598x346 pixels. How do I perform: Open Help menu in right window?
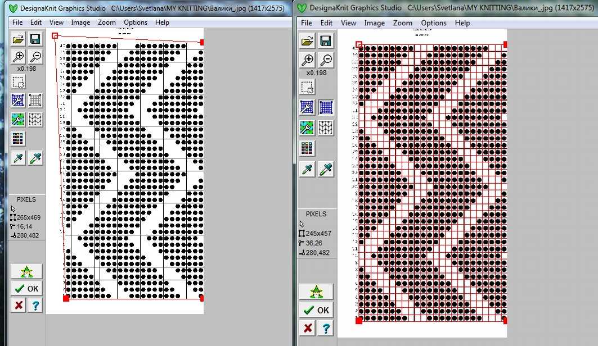tap(462, 23)
